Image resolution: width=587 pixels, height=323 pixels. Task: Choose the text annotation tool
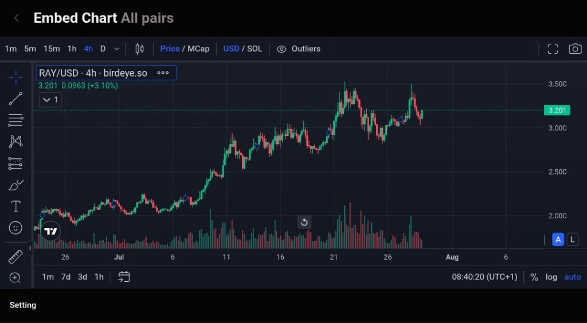(x=15, y=206)
